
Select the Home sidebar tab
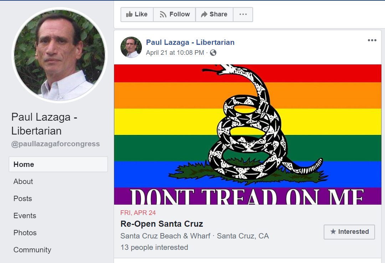pos(58,164)
